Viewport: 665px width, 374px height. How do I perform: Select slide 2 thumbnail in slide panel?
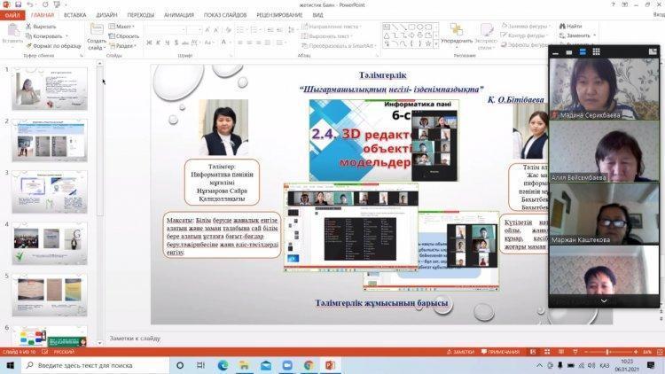click(50, 140)
